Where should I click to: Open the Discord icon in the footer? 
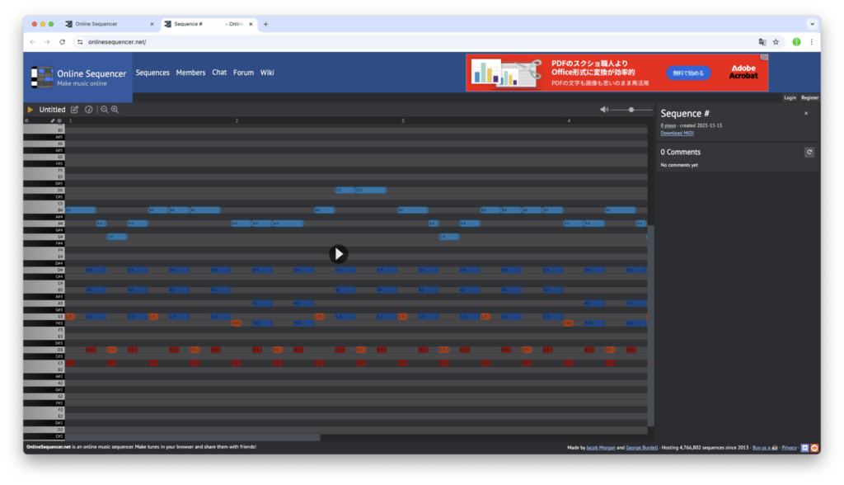804,447
